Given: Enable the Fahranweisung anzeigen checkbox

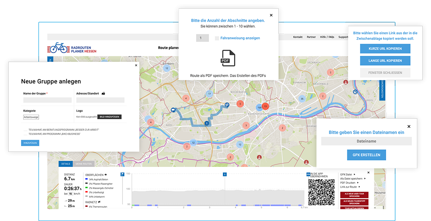Looking at the screenshot, I should click(x=217, y=38).
